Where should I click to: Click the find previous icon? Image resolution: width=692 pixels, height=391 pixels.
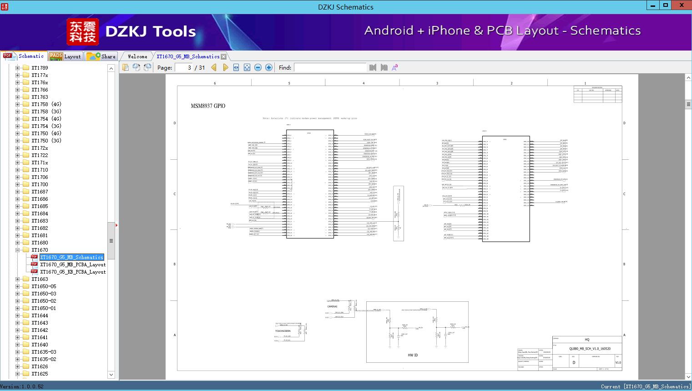pos(373,67)
